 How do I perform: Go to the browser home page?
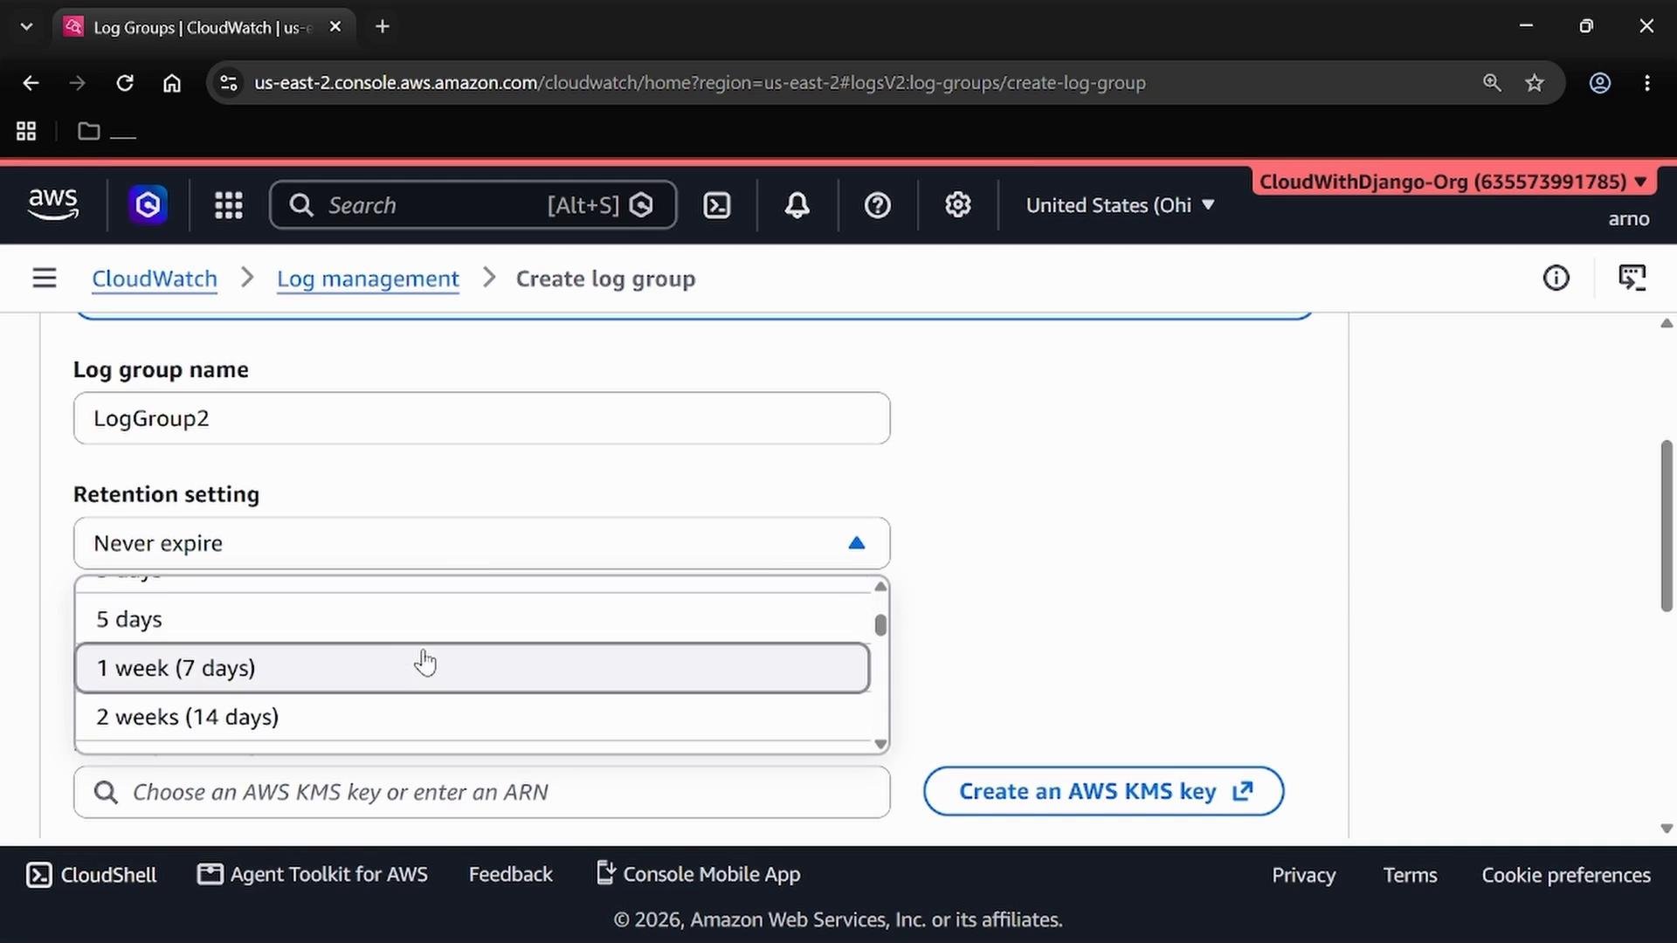172,83
